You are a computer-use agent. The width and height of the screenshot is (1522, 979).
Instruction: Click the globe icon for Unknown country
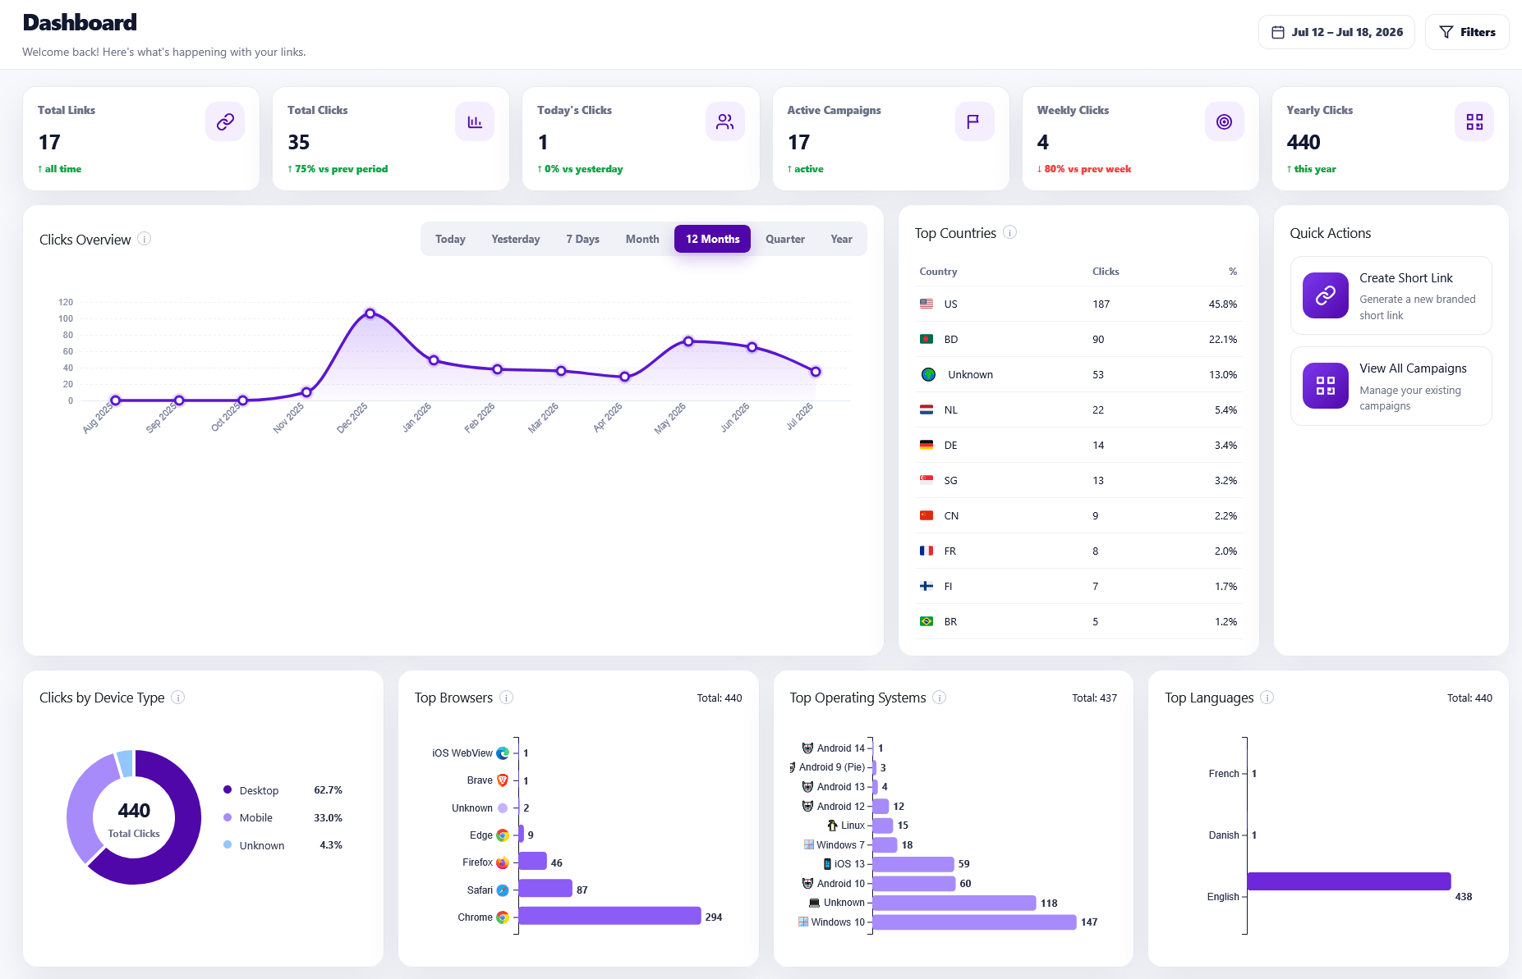[x=928, y=374]
